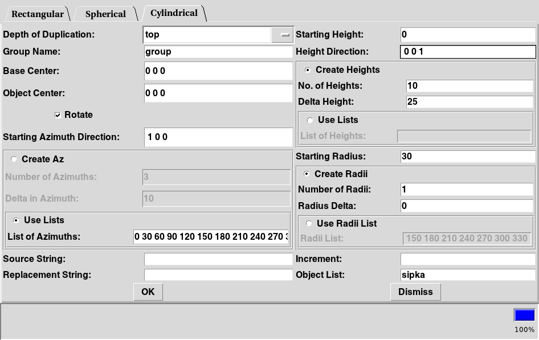Click the disabled Delta in Azimuth field
Screen dimensions: 539x340
(217, 199)
